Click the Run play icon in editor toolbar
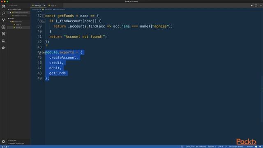The width and height of the screenshot is (263, 148). [x=251, y=5]
